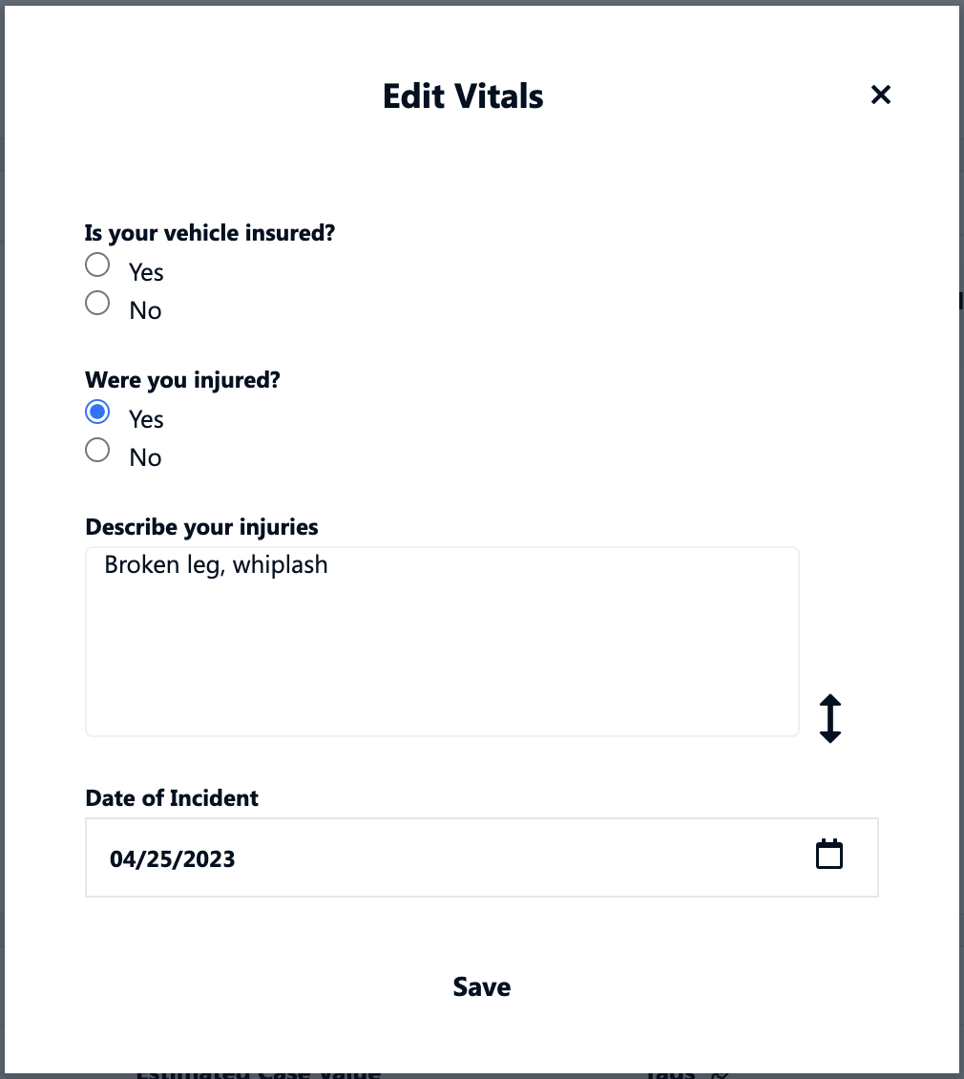964x1079 pixels.
Task: Close the Edit Vitals dialog
Action: click(x=881, y=95)
